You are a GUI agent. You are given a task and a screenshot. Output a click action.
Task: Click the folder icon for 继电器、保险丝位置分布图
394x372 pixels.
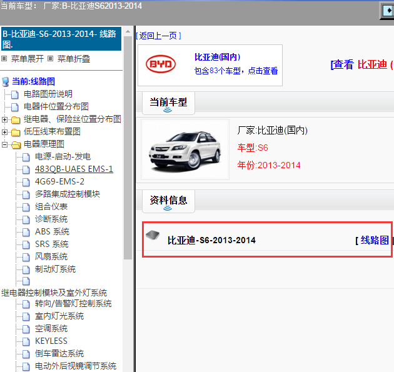16,120
